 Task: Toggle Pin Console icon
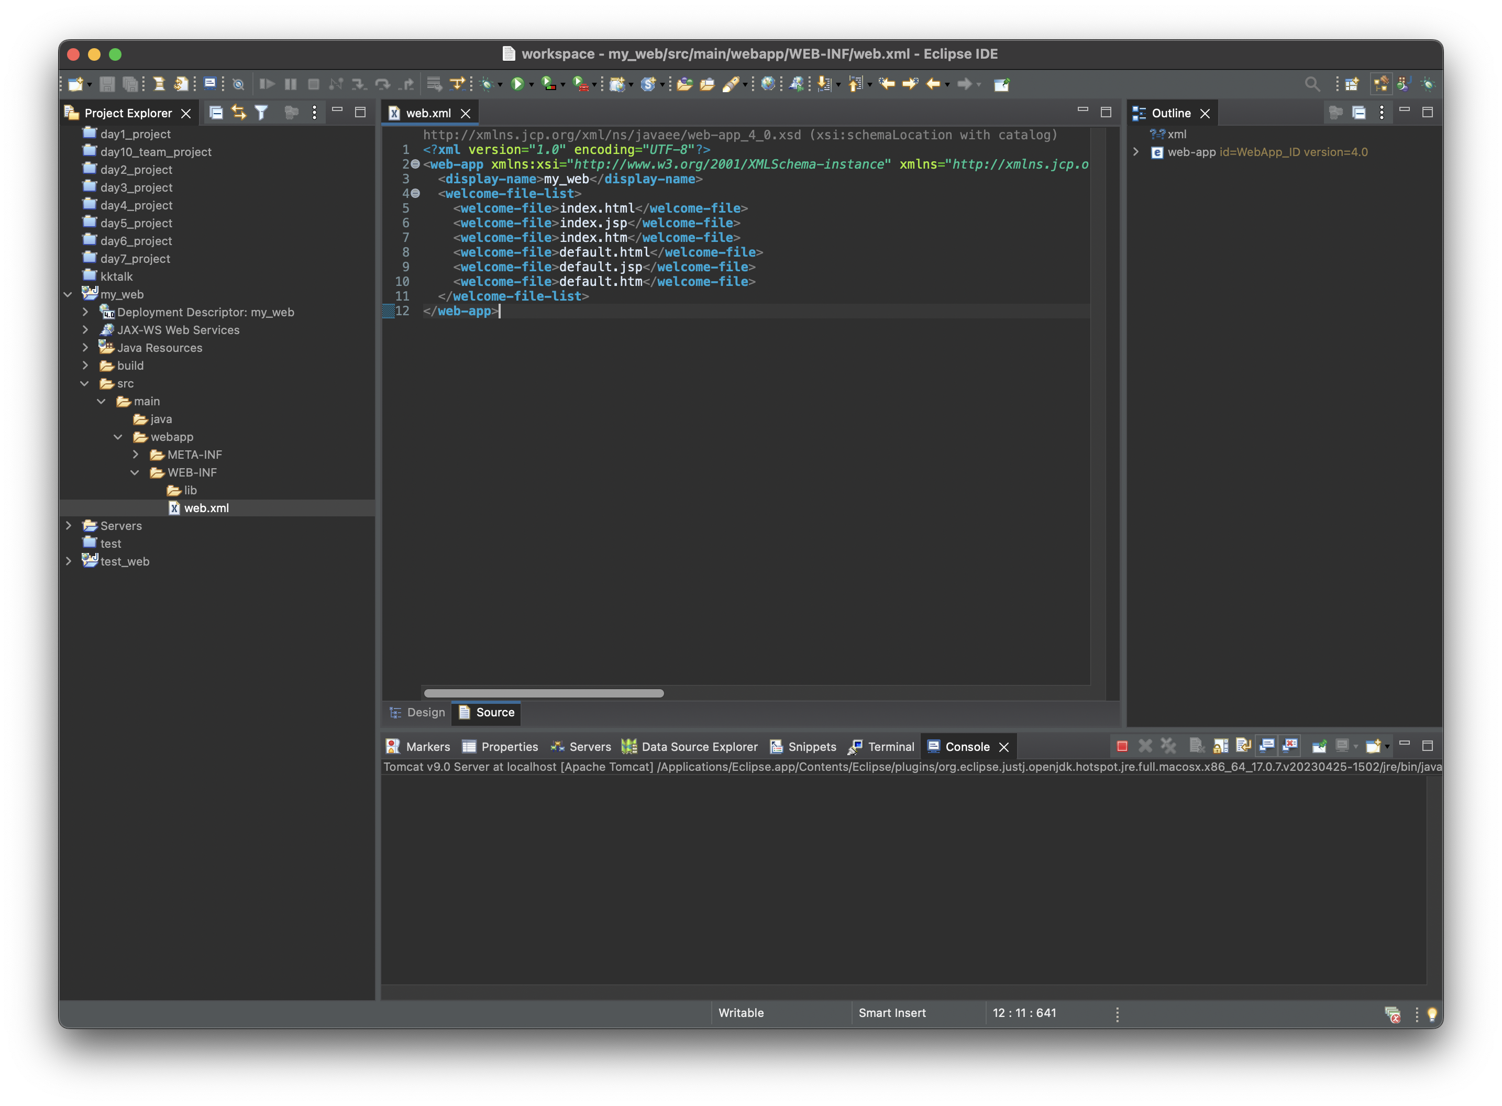pos(1319,746)
